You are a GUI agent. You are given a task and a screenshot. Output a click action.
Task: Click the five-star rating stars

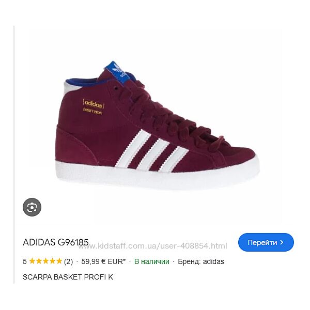45,261
